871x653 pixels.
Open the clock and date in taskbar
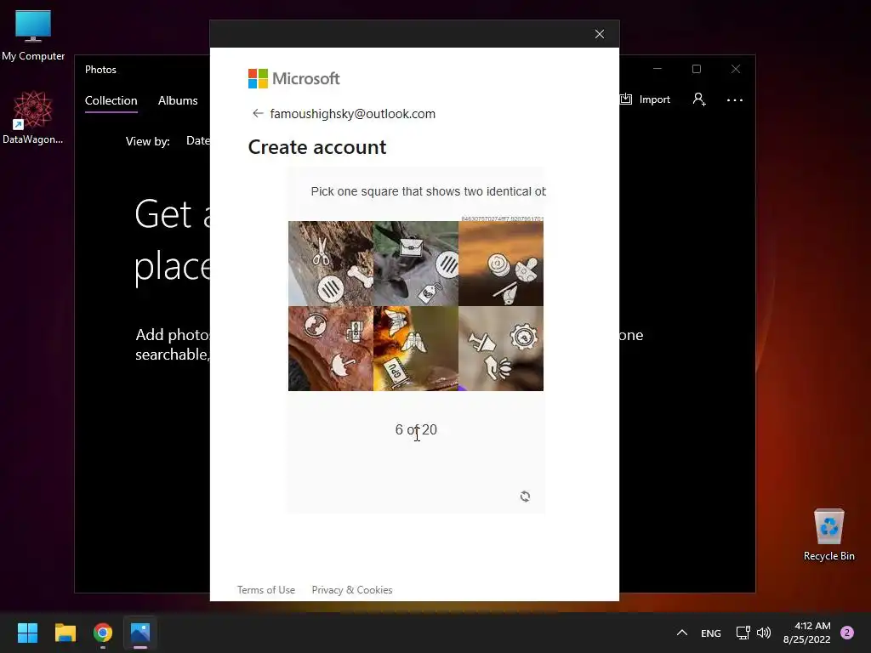806,633
